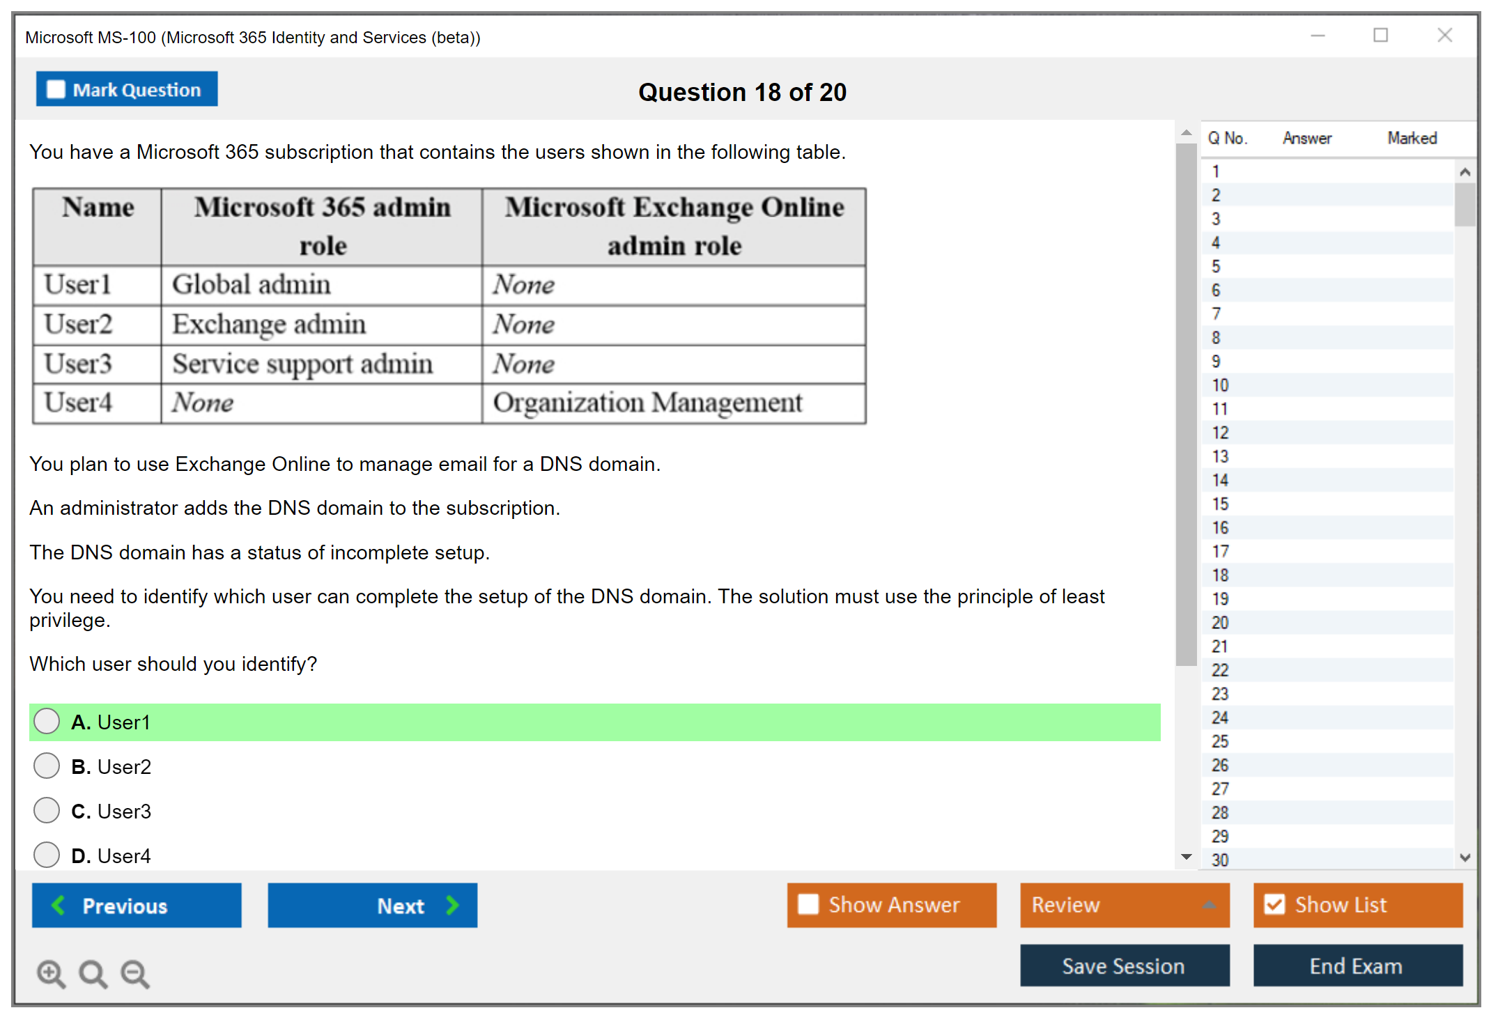Toggle the Show Answer checkbox button

tap(808, 905)
